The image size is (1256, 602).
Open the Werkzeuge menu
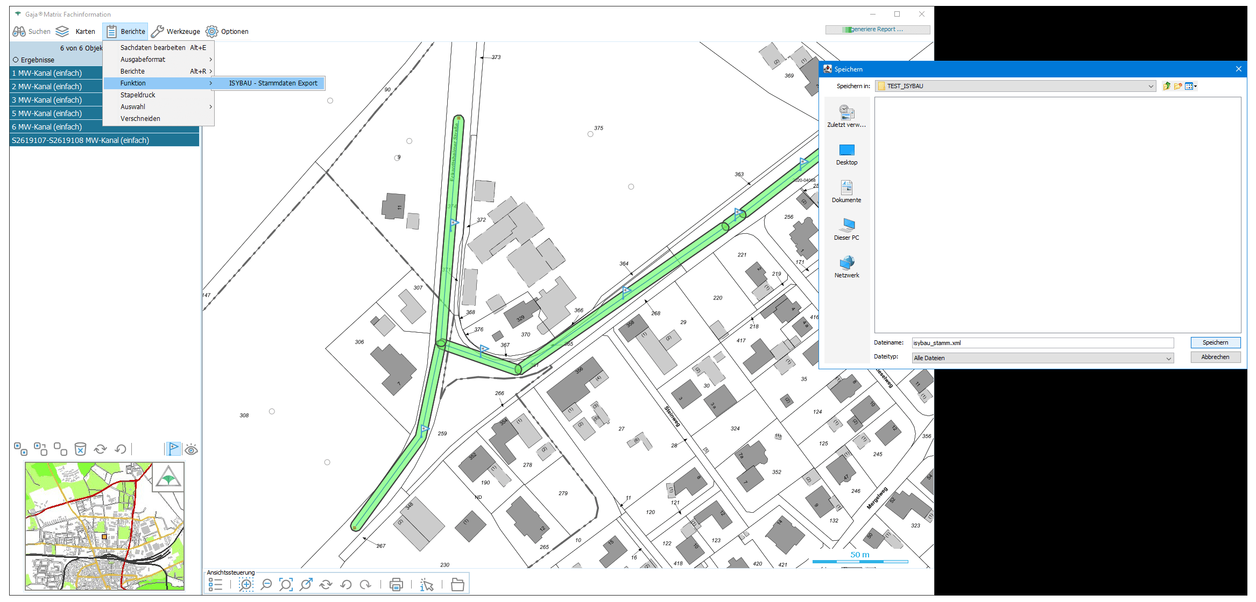point(176,32)
